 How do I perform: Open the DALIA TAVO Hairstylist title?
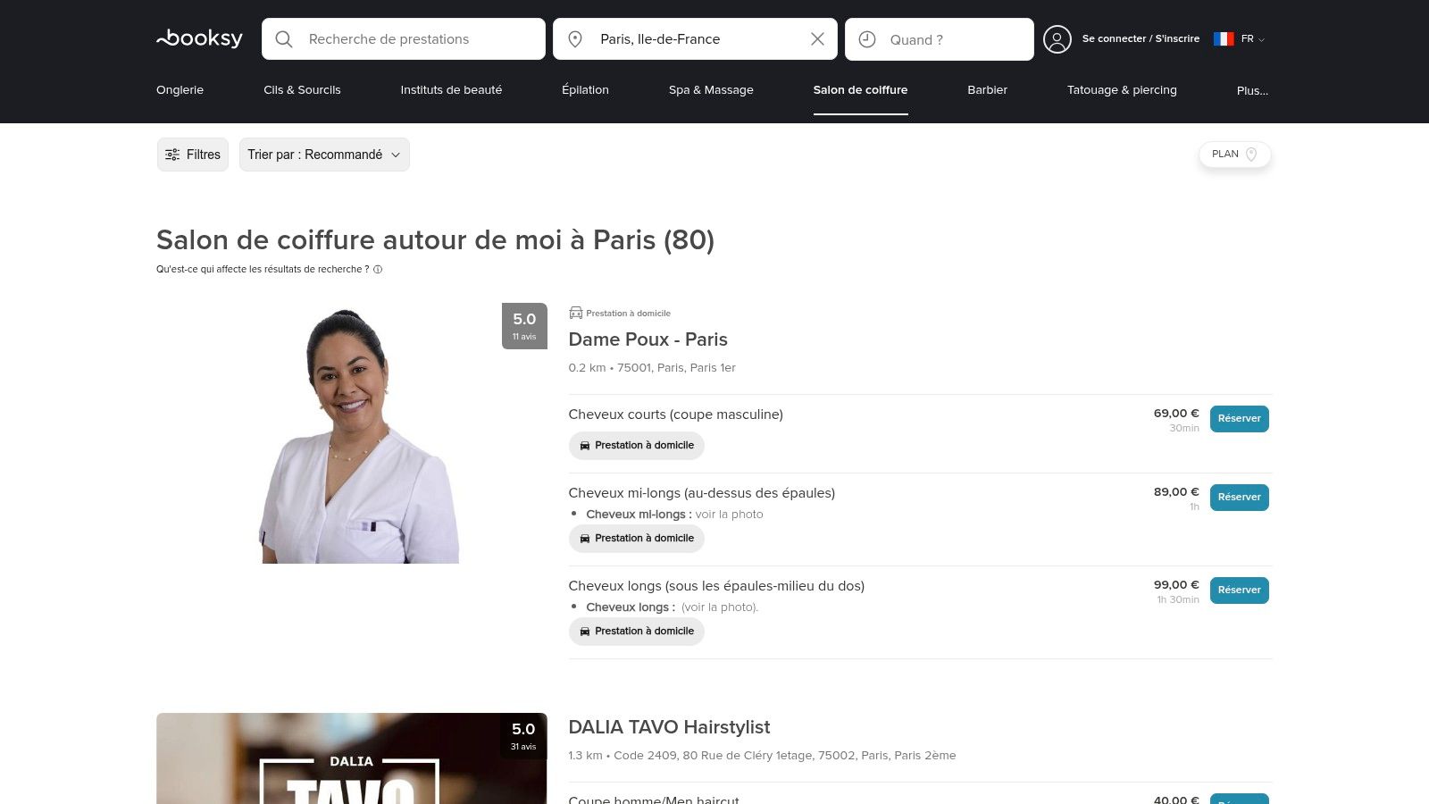(x=669, y=727)
